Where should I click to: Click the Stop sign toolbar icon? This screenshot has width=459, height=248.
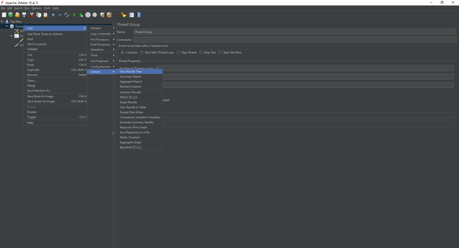88,15
